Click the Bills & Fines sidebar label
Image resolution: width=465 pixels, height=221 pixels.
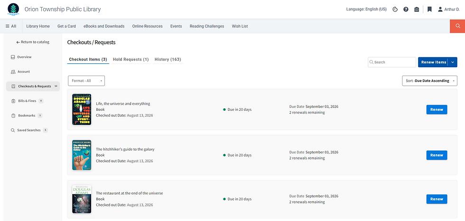pyautogui.click(x=28, y=101)
